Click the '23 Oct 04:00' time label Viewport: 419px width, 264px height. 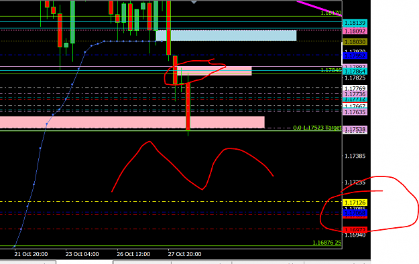click(x=82, y=254)
